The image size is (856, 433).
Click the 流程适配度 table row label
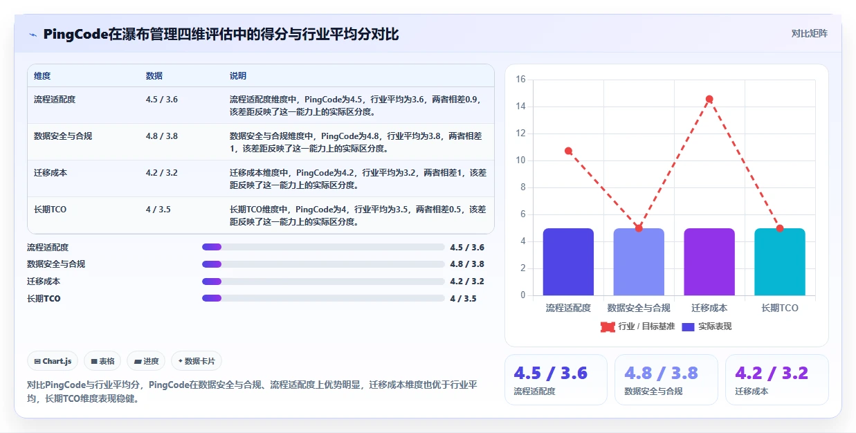point(55,100)
